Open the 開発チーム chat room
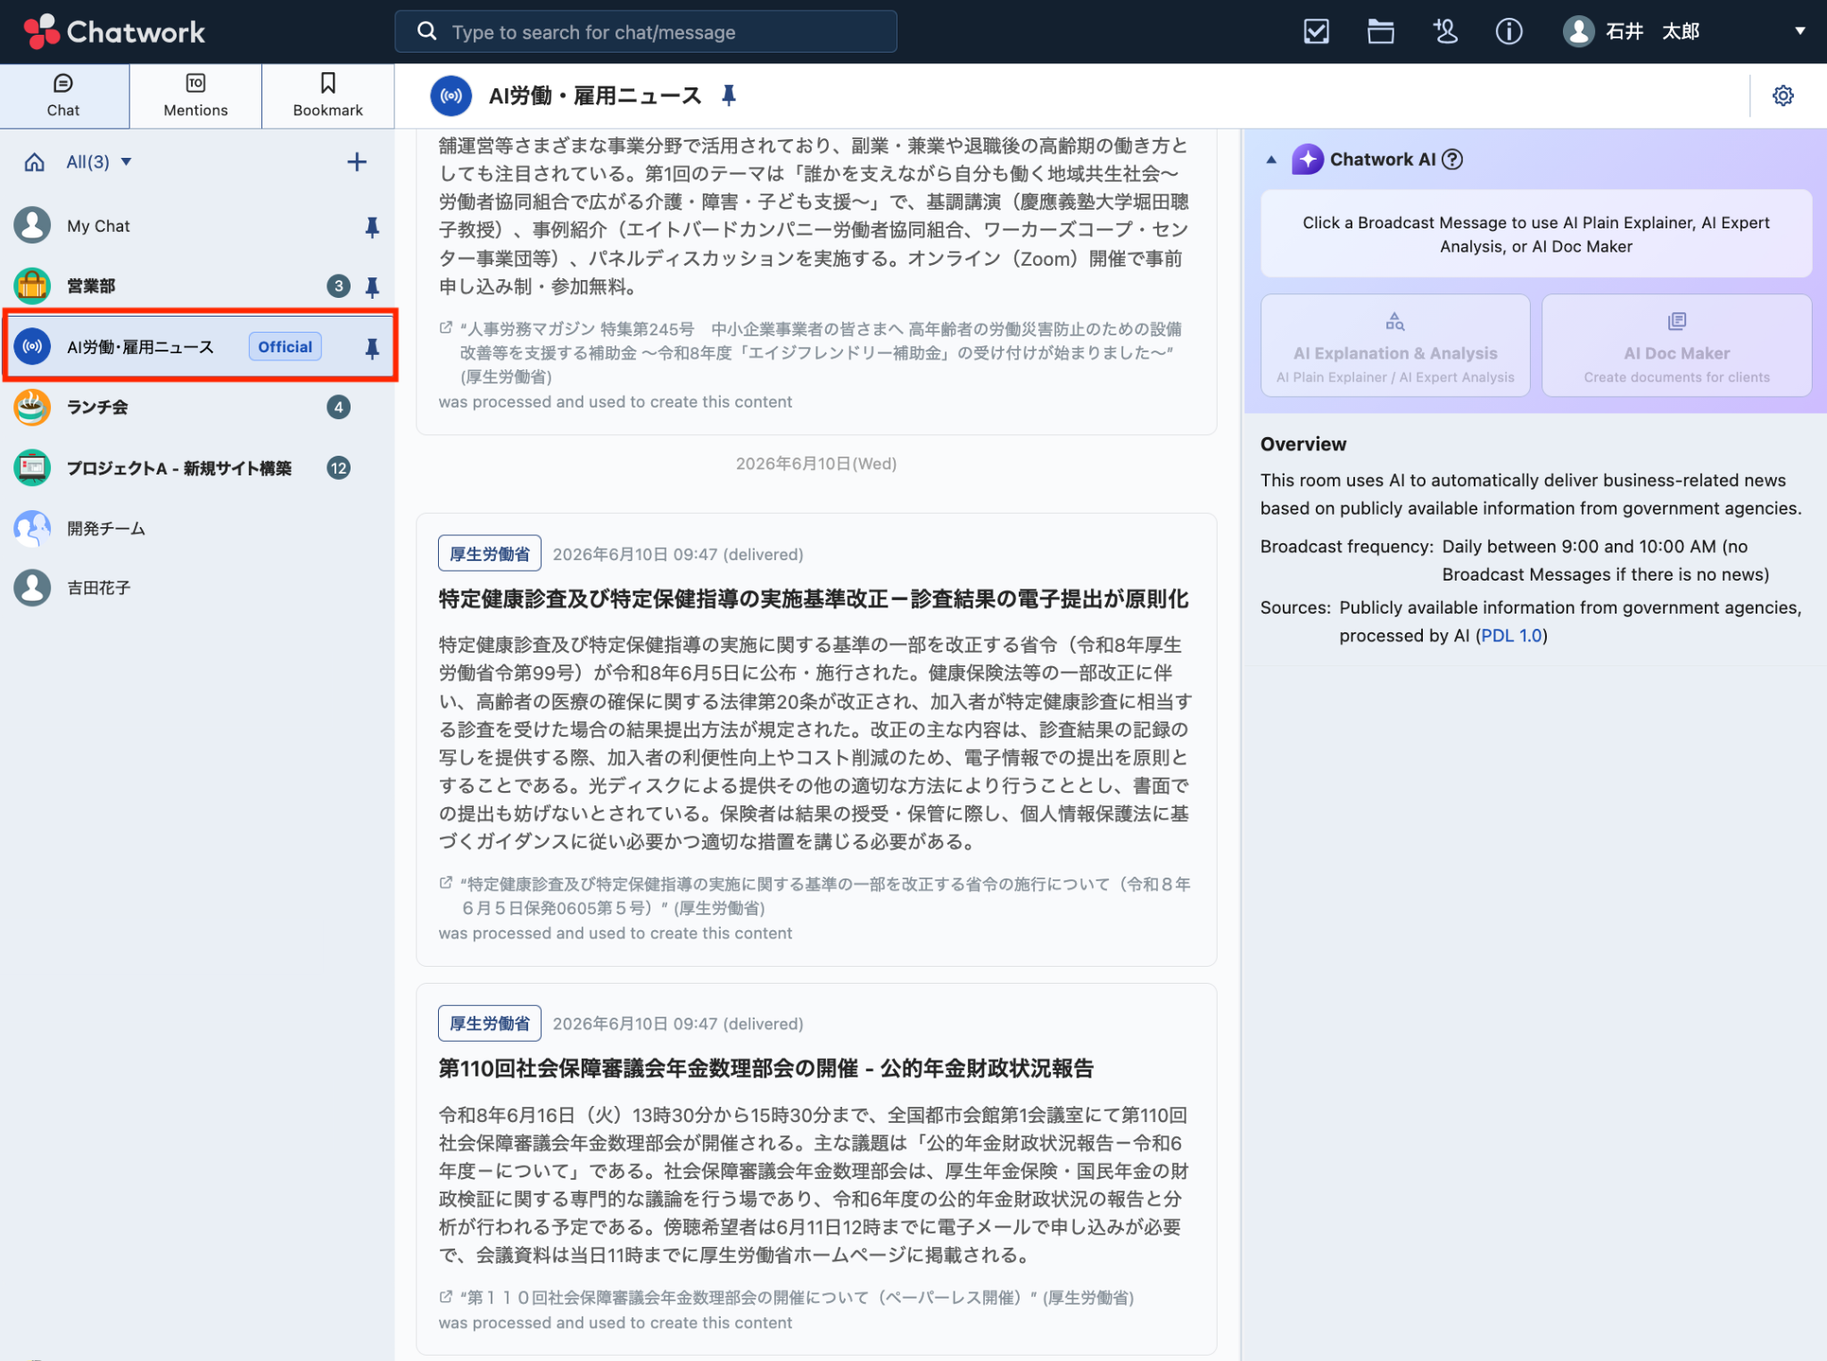Screen dimensions: 1827x1361 197,528
